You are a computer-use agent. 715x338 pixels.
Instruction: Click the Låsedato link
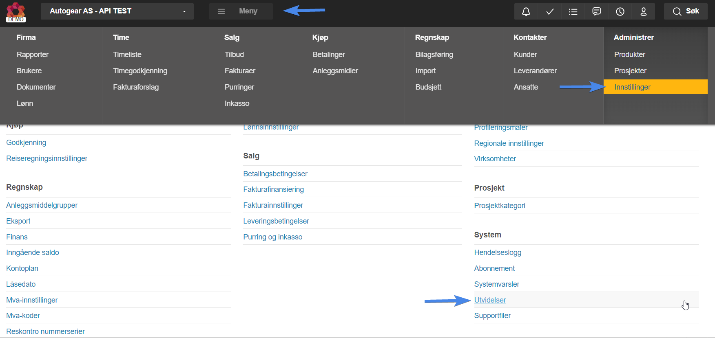(21, 284)
